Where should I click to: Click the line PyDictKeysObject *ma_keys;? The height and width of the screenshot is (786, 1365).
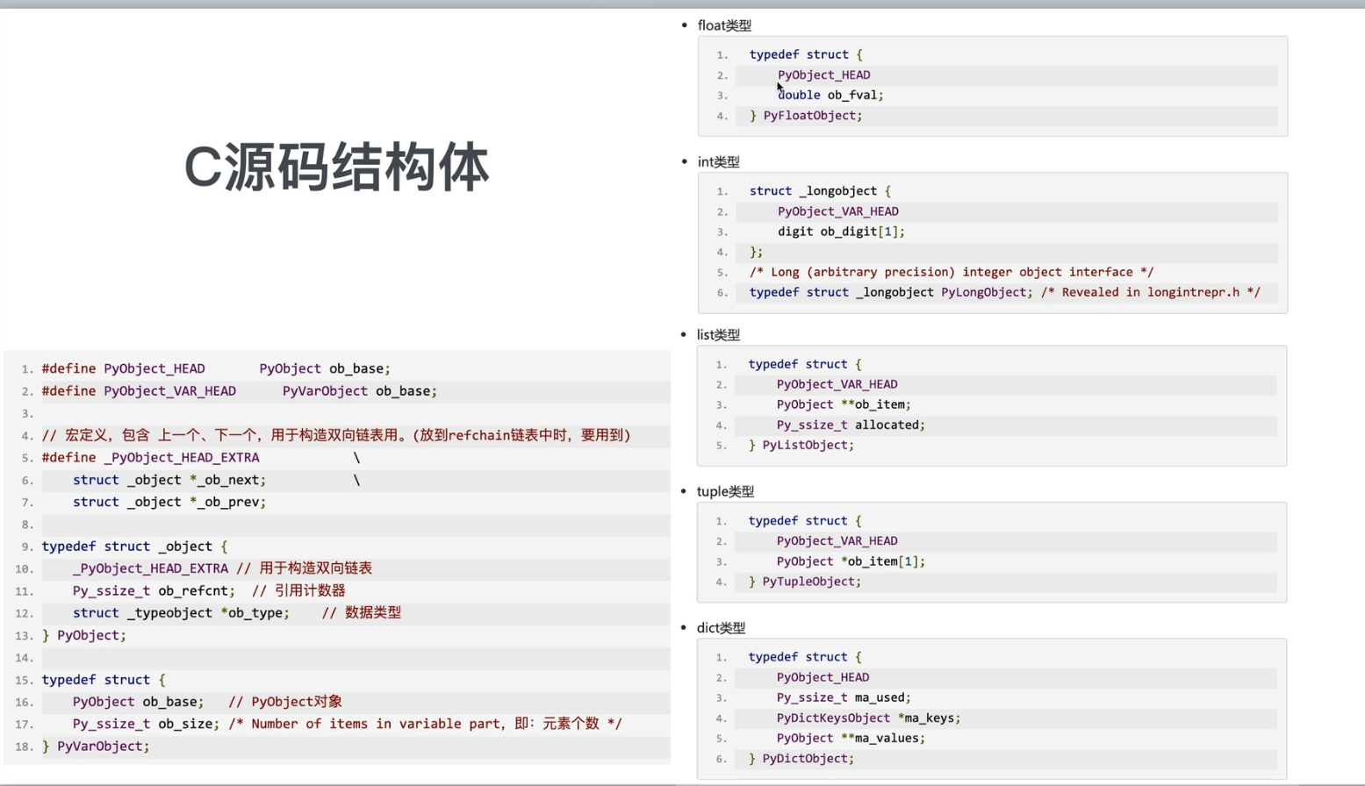[868, 718]
